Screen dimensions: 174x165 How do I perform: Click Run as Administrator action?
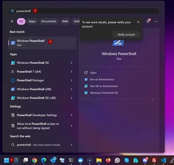(102, 79)
